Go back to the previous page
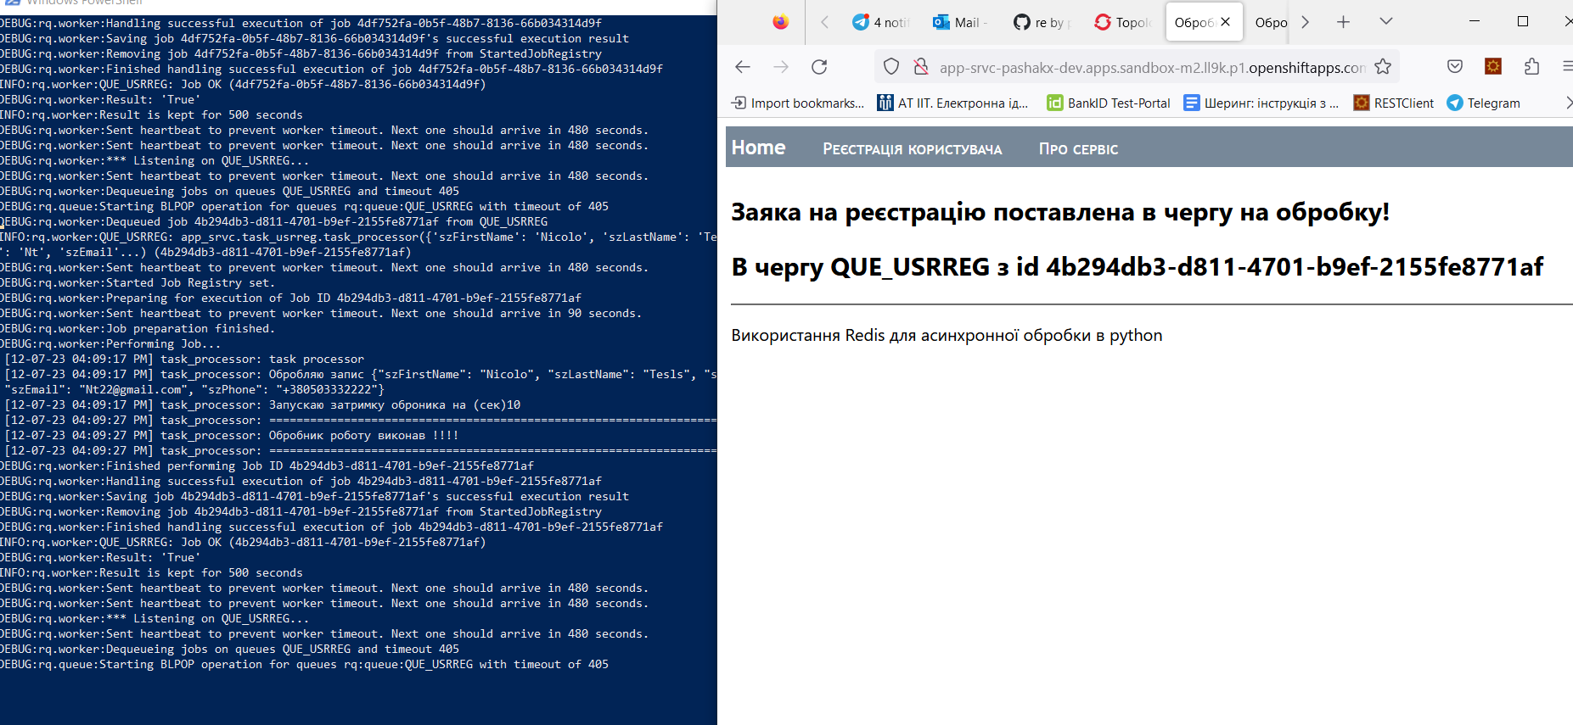Screen dimensions: 1573x725 (743, 67)
